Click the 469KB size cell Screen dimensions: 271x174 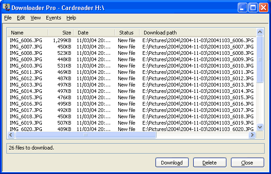pos(64,72)
